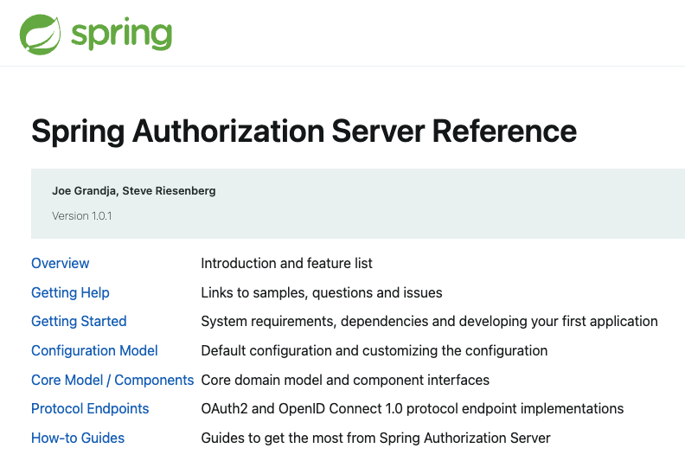Click the Introduction and feature list description

pos(286,263)
